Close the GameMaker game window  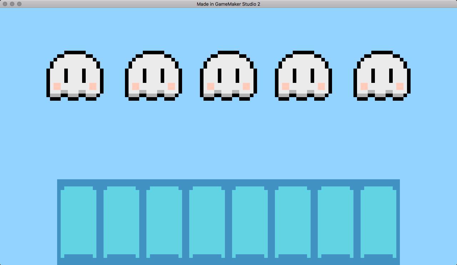(5, 4)
